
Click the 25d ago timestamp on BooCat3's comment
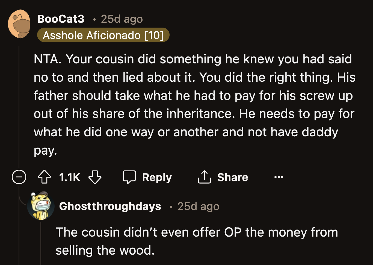coord(122,19)
